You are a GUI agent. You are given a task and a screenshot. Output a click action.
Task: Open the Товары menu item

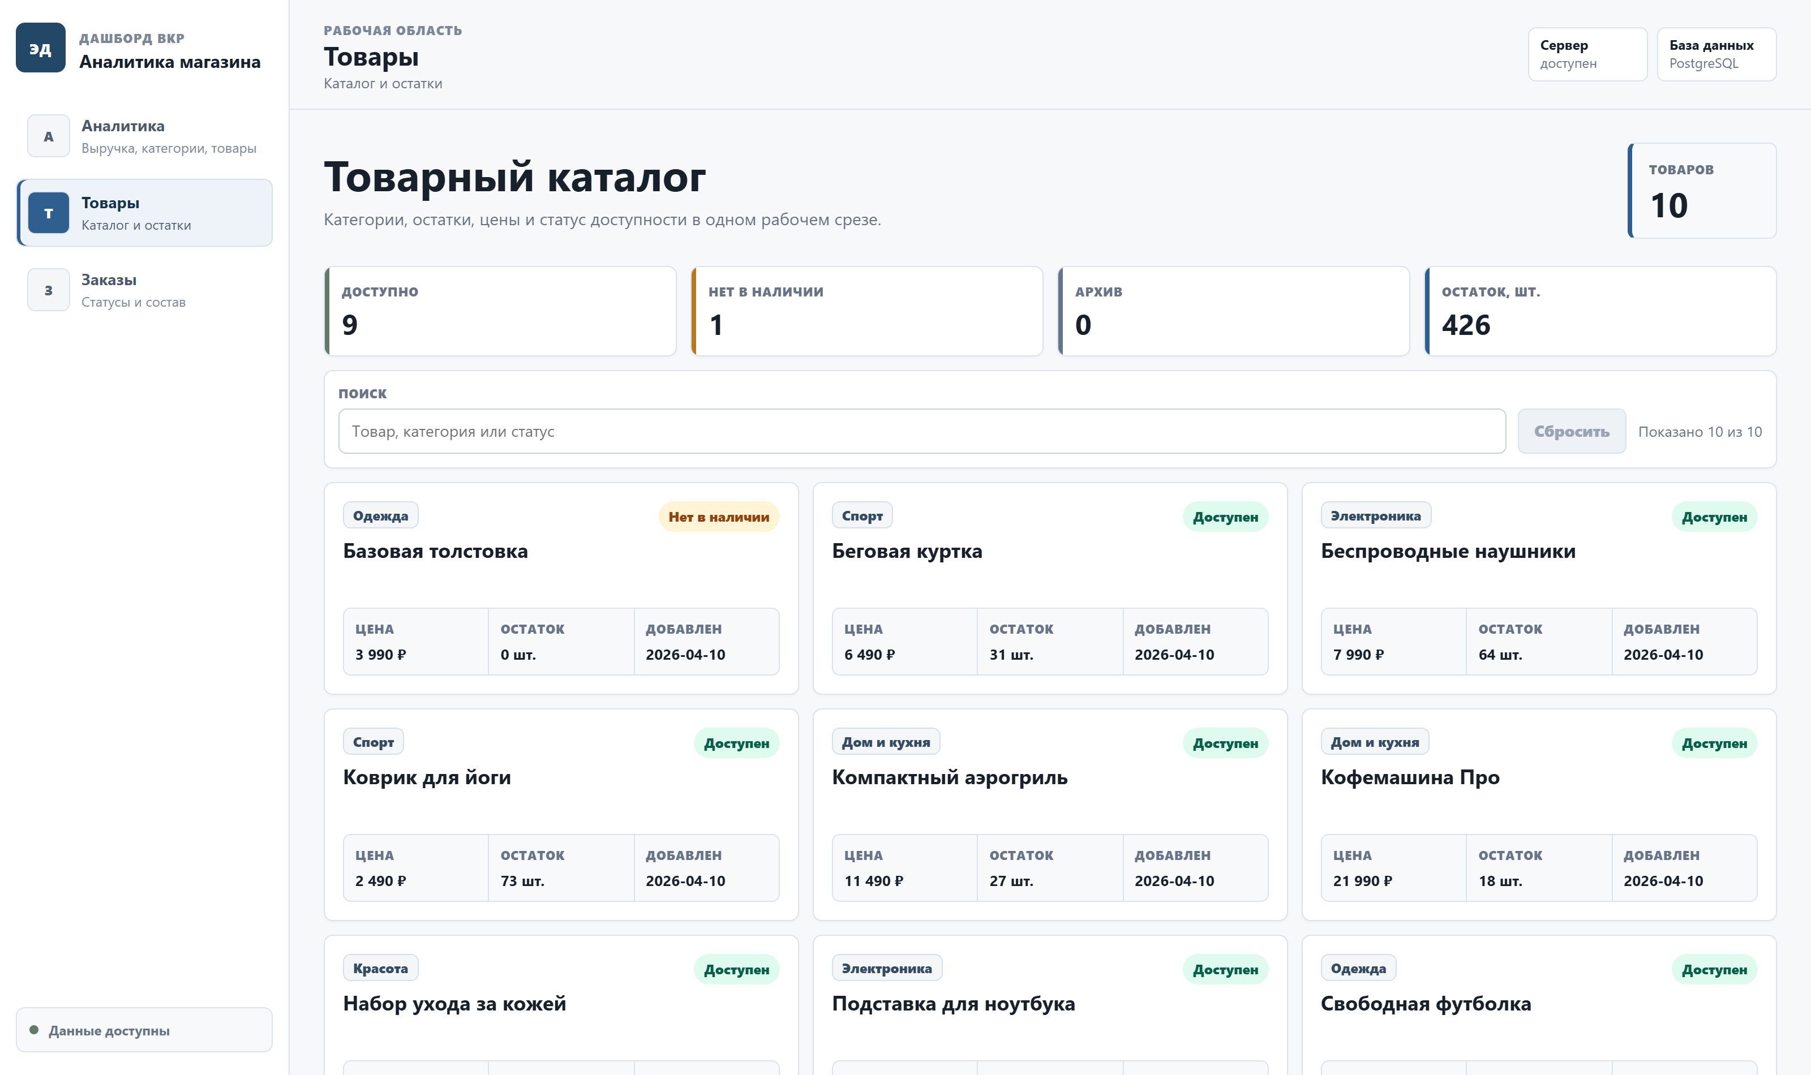coord(145,213)
